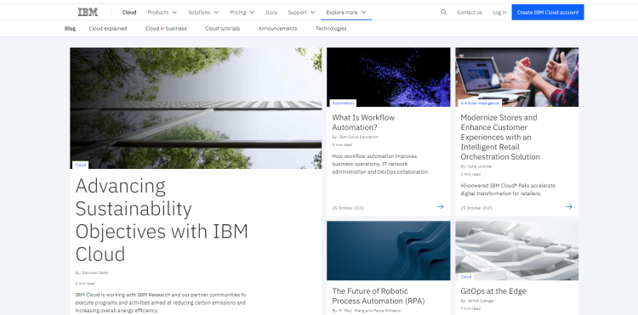Open the Docs nav link
The height and width of the screenshot is (315, 638).
click(271, 12)
